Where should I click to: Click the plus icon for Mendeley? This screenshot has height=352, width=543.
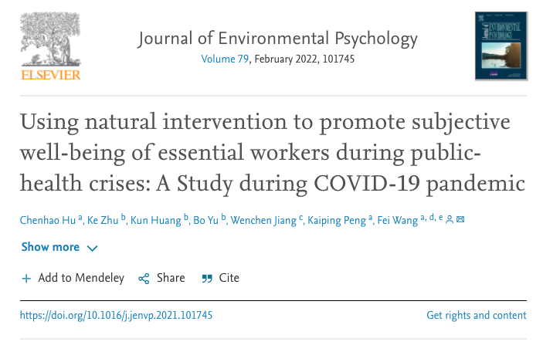click(x=26, y=279)
